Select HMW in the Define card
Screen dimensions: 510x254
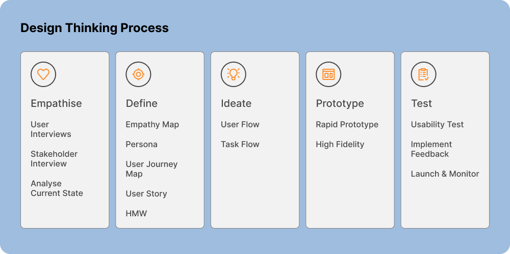coord(136,214)
